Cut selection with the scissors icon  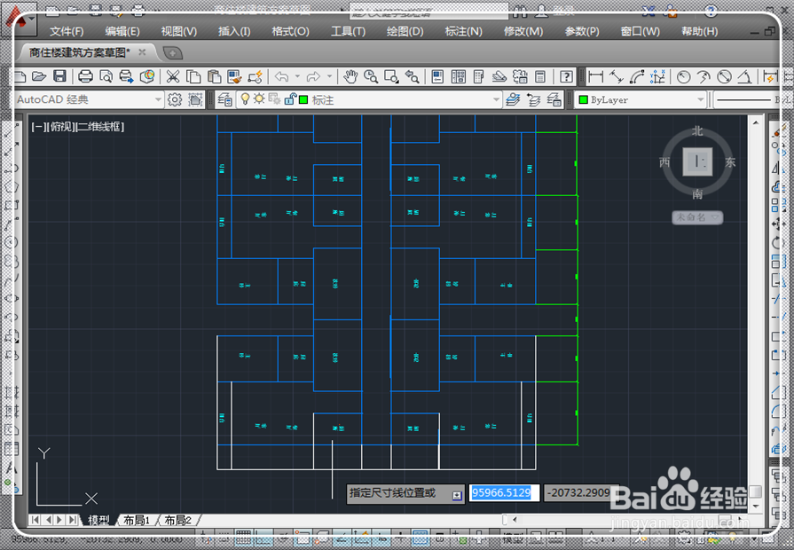(173, 77)
